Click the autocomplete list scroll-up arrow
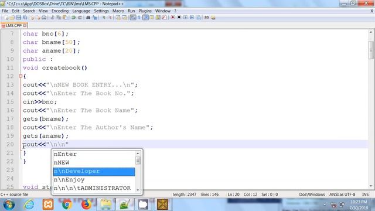The height and width of the screenshot is (211, 375). (x=138, y=154)
